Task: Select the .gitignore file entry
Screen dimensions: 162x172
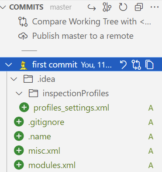Action: (46, 122)
